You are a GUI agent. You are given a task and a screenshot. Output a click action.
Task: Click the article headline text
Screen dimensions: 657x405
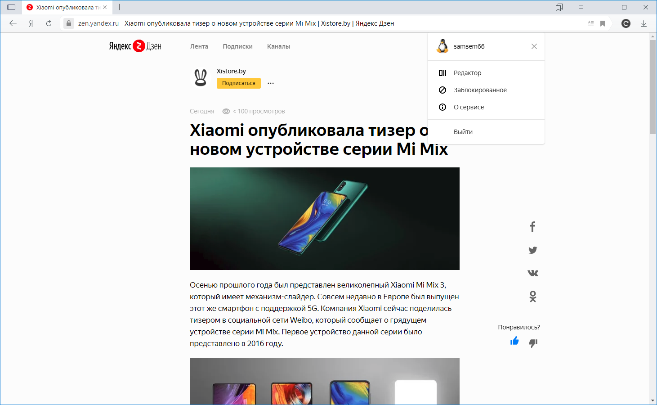tap(319, 139)
